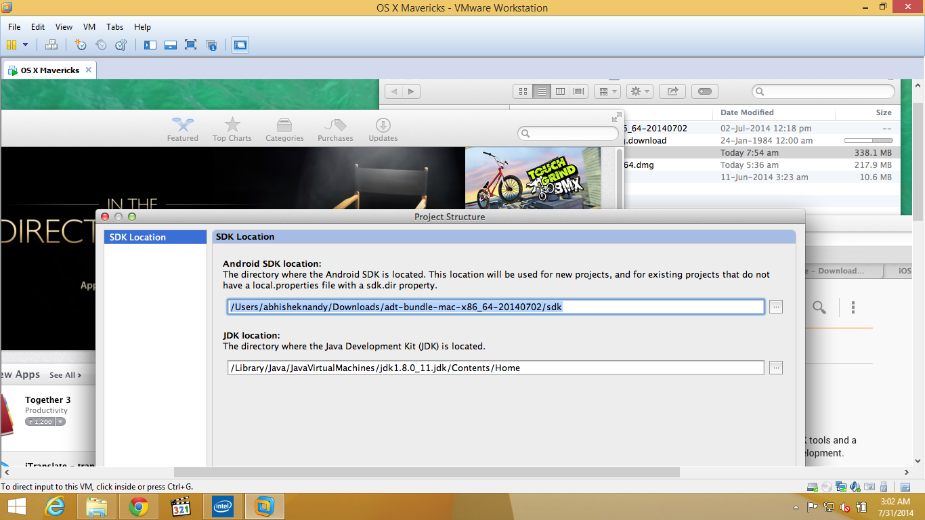This screenshot has height=520, width=925.
Task: Open the snapshot manager wrench icon
Action: [x=121, y=45]
